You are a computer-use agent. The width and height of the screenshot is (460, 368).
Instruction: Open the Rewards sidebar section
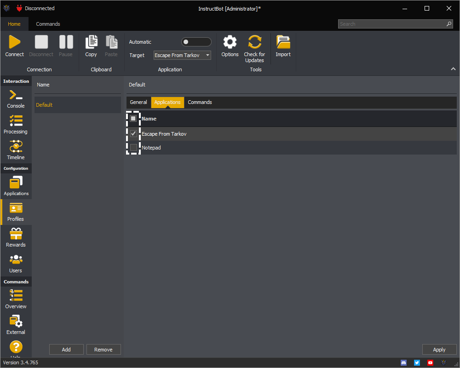click(16, 237)
